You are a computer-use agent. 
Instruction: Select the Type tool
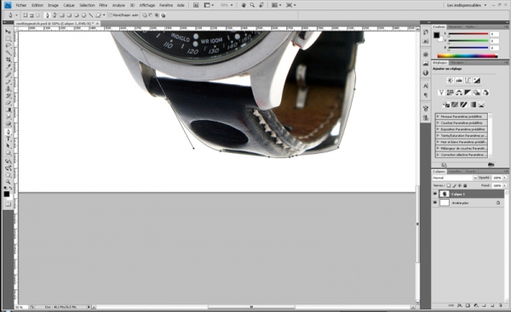(9, 139)
